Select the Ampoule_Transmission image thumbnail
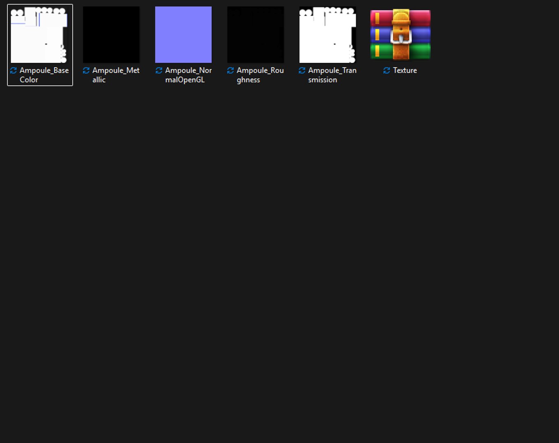The height and width of the screenshot is (443, 559). click(328, 34)
